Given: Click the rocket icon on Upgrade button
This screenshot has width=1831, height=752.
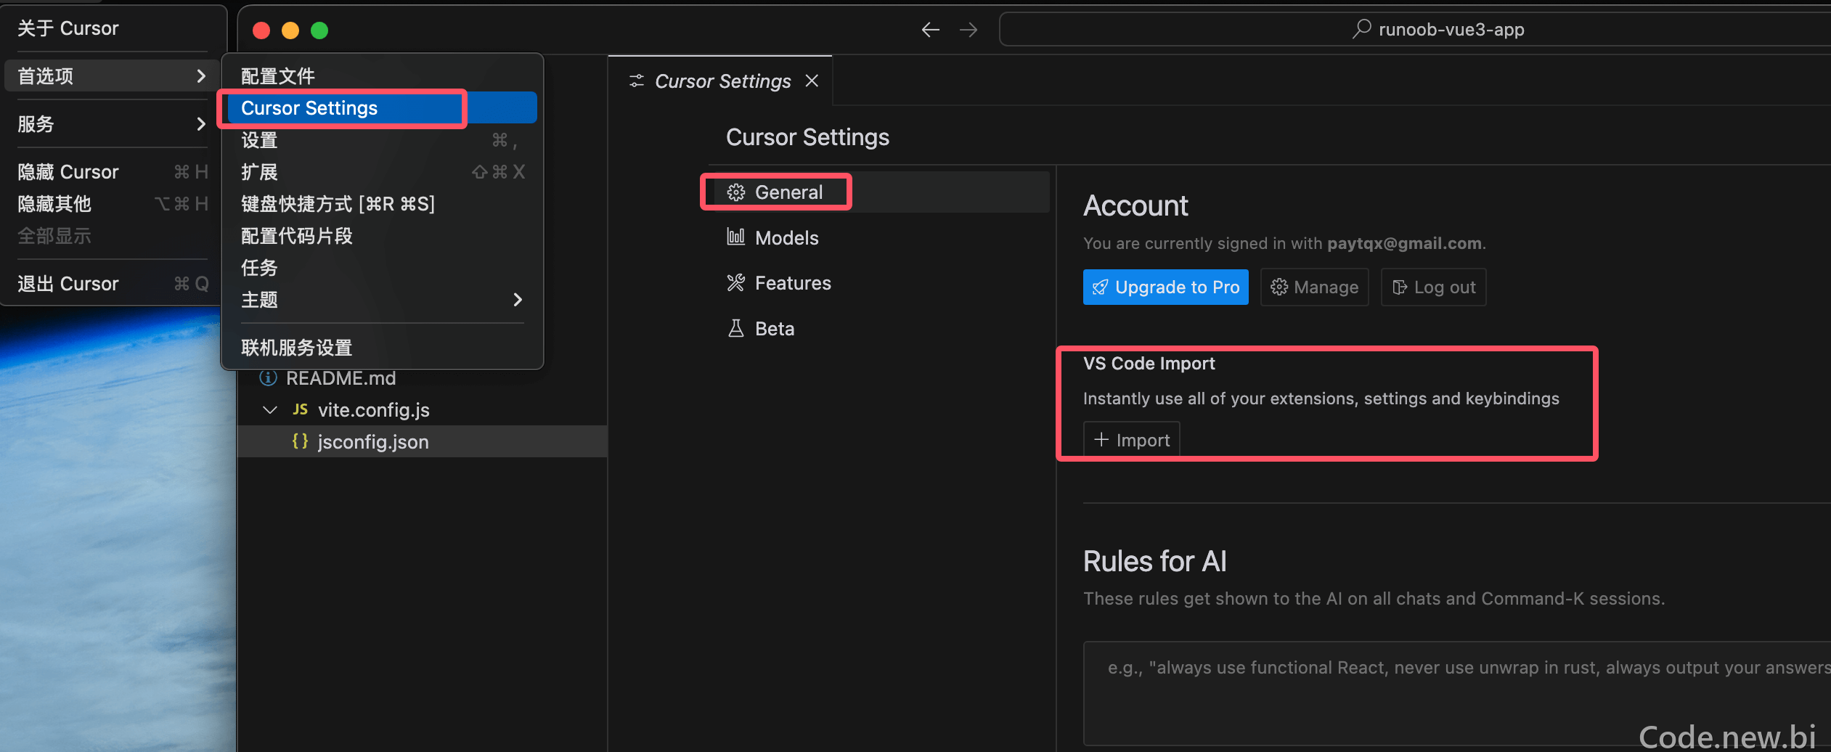Looking at the screenshot, I should [1101, 287].
